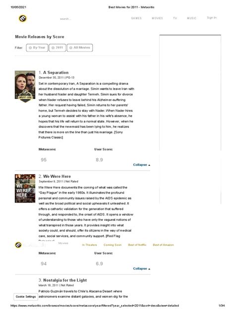Go to the Music section

tap(192, 18)
